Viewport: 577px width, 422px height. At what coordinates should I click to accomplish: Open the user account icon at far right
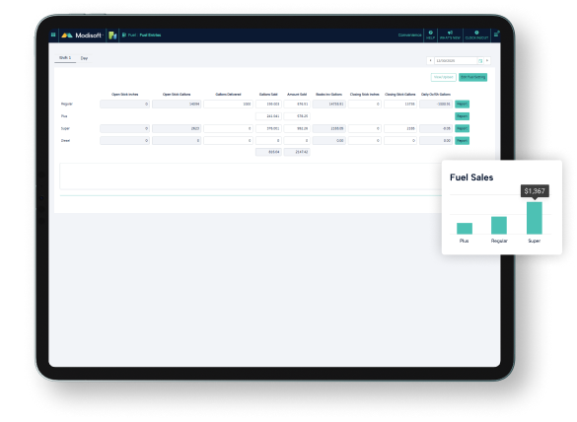496,35
